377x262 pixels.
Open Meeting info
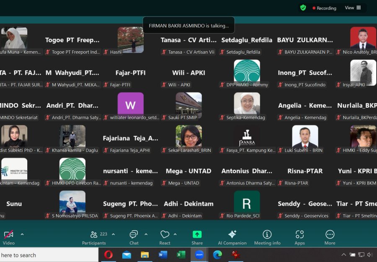click(267, 234)
